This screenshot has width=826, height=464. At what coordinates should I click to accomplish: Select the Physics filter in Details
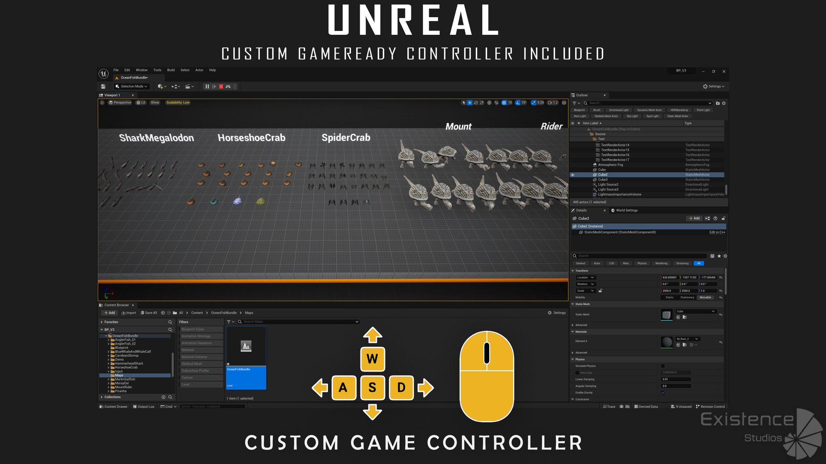tap(642, 263)
